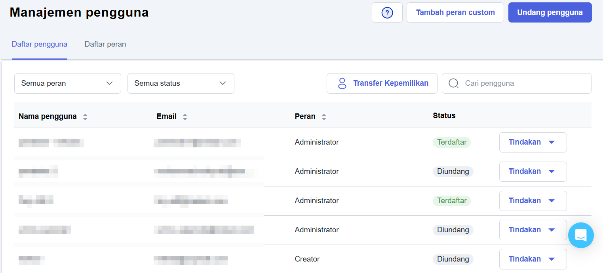Sort by Nama pengguna column arrows

click(85, 117)
